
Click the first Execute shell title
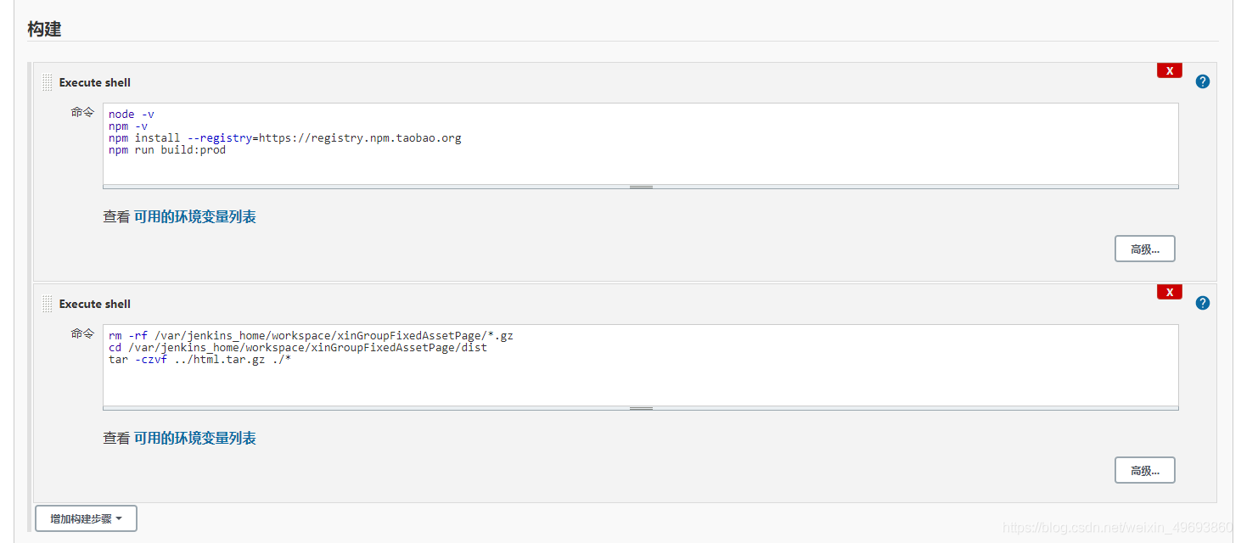click(95, 82)
